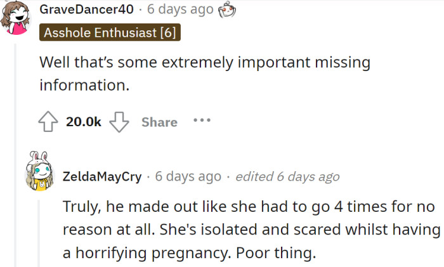Click the 20.0k vote score

coord(84,122)
